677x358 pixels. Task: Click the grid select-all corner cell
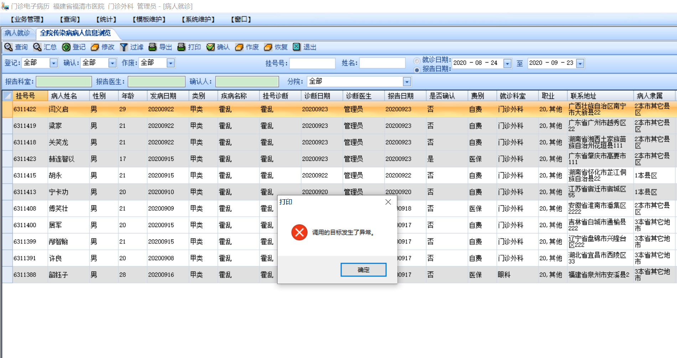click(7, 96)
